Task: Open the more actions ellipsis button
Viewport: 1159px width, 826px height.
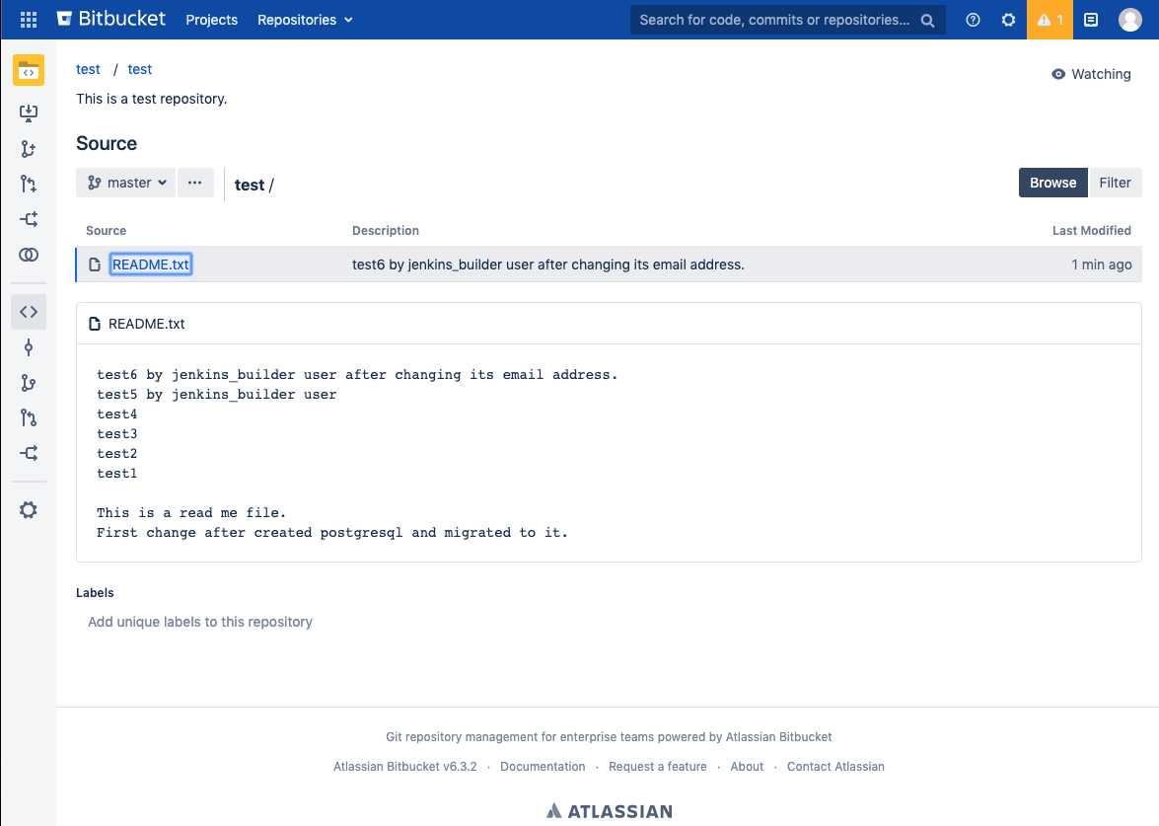Action: (x=195, y=183)
